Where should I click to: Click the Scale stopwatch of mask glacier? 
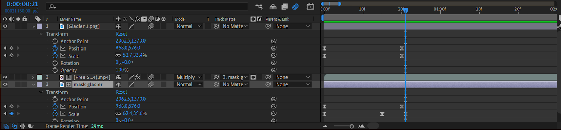click(x=55, y=114)
